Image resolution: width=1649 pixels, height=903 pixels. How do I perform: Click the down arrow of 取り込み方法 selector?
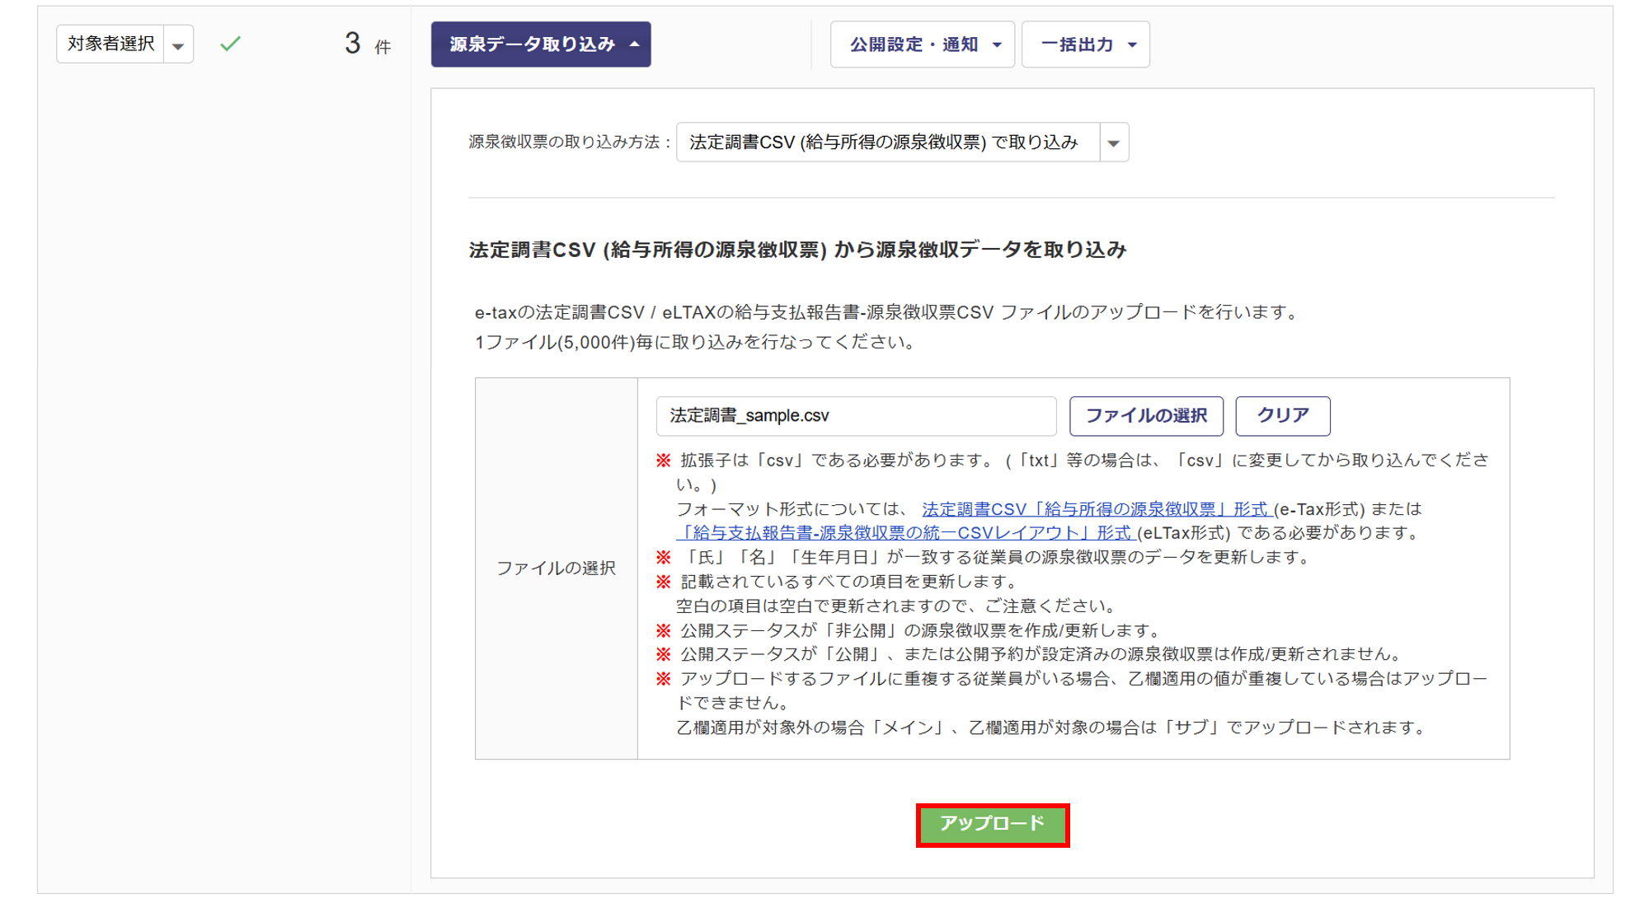pyautogui.click(x=1113, y=143)
